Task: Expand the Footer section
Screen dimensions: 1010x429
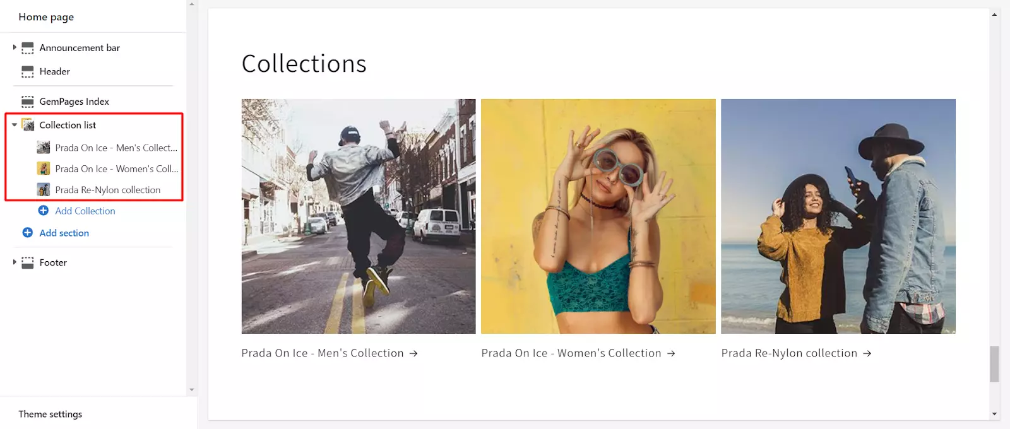Action: [15, 262]
